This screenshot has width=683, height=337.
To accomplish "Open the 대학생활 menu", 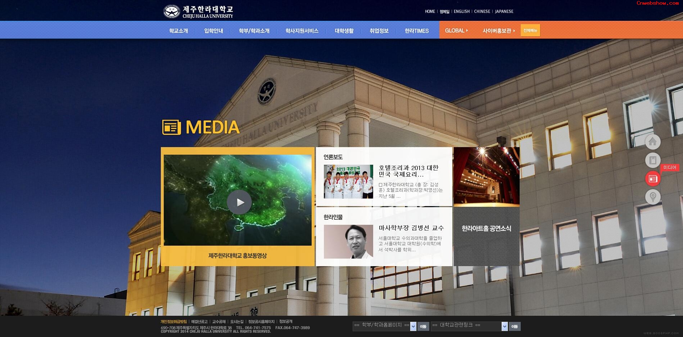I will (344, 31).
